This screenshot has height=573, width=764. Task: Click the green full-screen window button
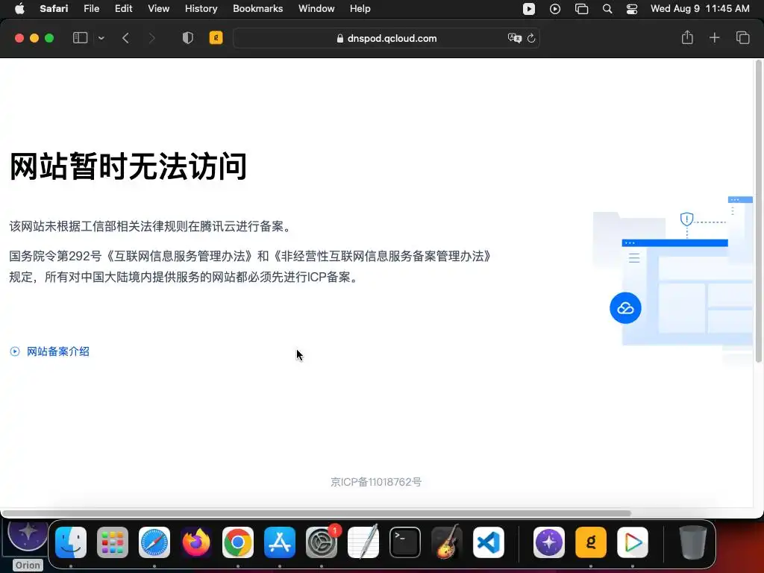[x=49, y=38]
